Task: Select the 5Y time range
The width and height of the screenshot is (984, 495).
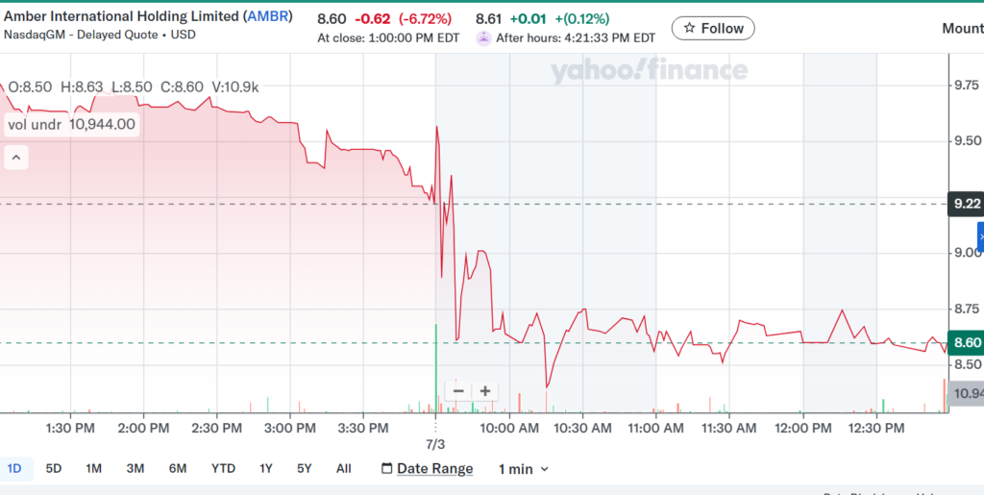Action: tap(304, 469)
